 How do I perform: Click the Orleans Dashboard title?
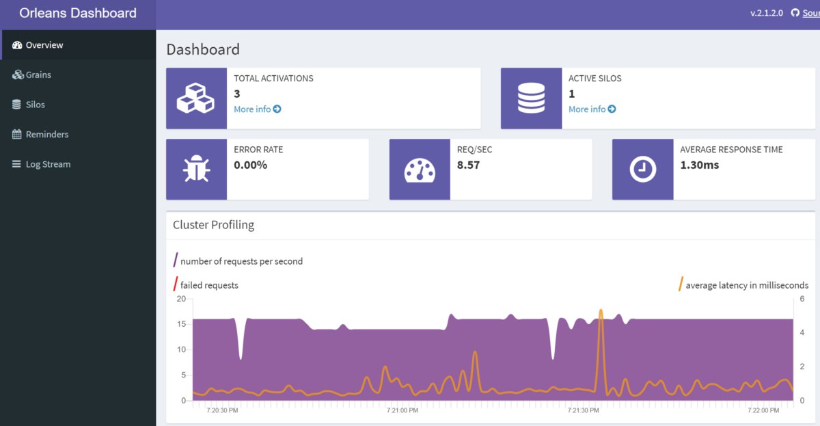click(78, 13)
